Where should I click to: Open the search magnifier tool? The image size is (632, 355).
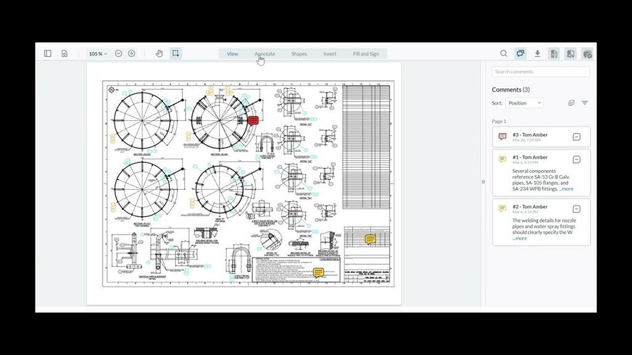[x=504, y=54]
